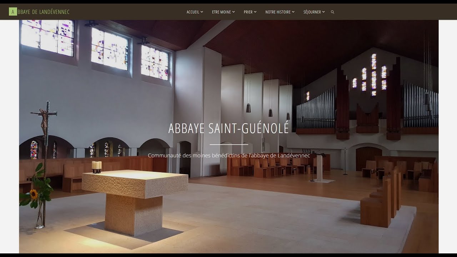The image size is (457, 257).
Task: Click the 'Communauté des moines bénédictins' subtitle
Action: (x=229, y=156)
